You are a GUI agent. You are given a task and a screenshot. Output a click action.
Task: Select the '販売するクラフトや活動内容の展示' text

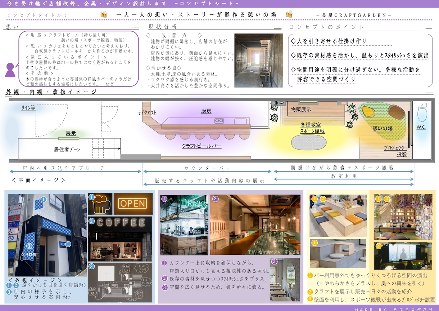tap(209, 181)
